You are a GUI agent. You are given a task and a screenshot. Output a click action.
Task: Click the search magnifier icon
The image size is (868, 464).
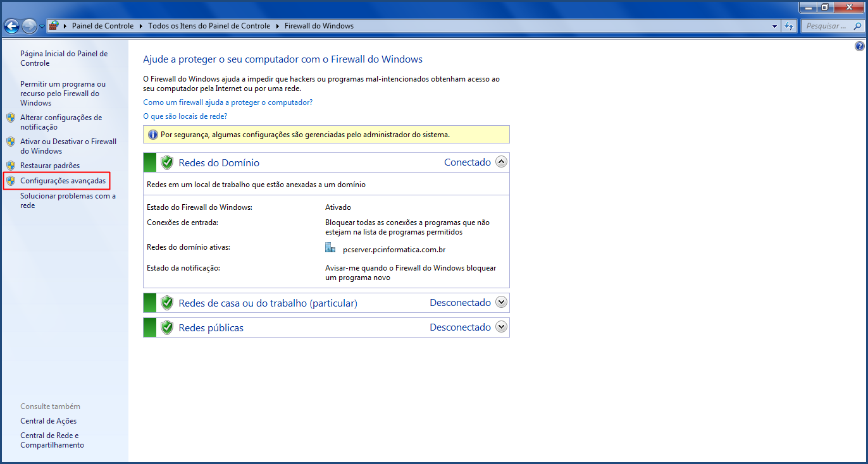(x=857, y=27)
